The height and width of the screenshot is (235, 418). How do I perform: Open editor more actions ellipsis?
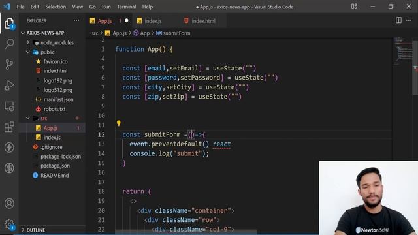click(x=409, y=20)
